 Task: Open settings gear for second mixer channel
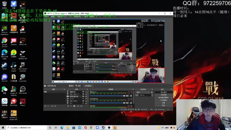click(x=131, y=103)
